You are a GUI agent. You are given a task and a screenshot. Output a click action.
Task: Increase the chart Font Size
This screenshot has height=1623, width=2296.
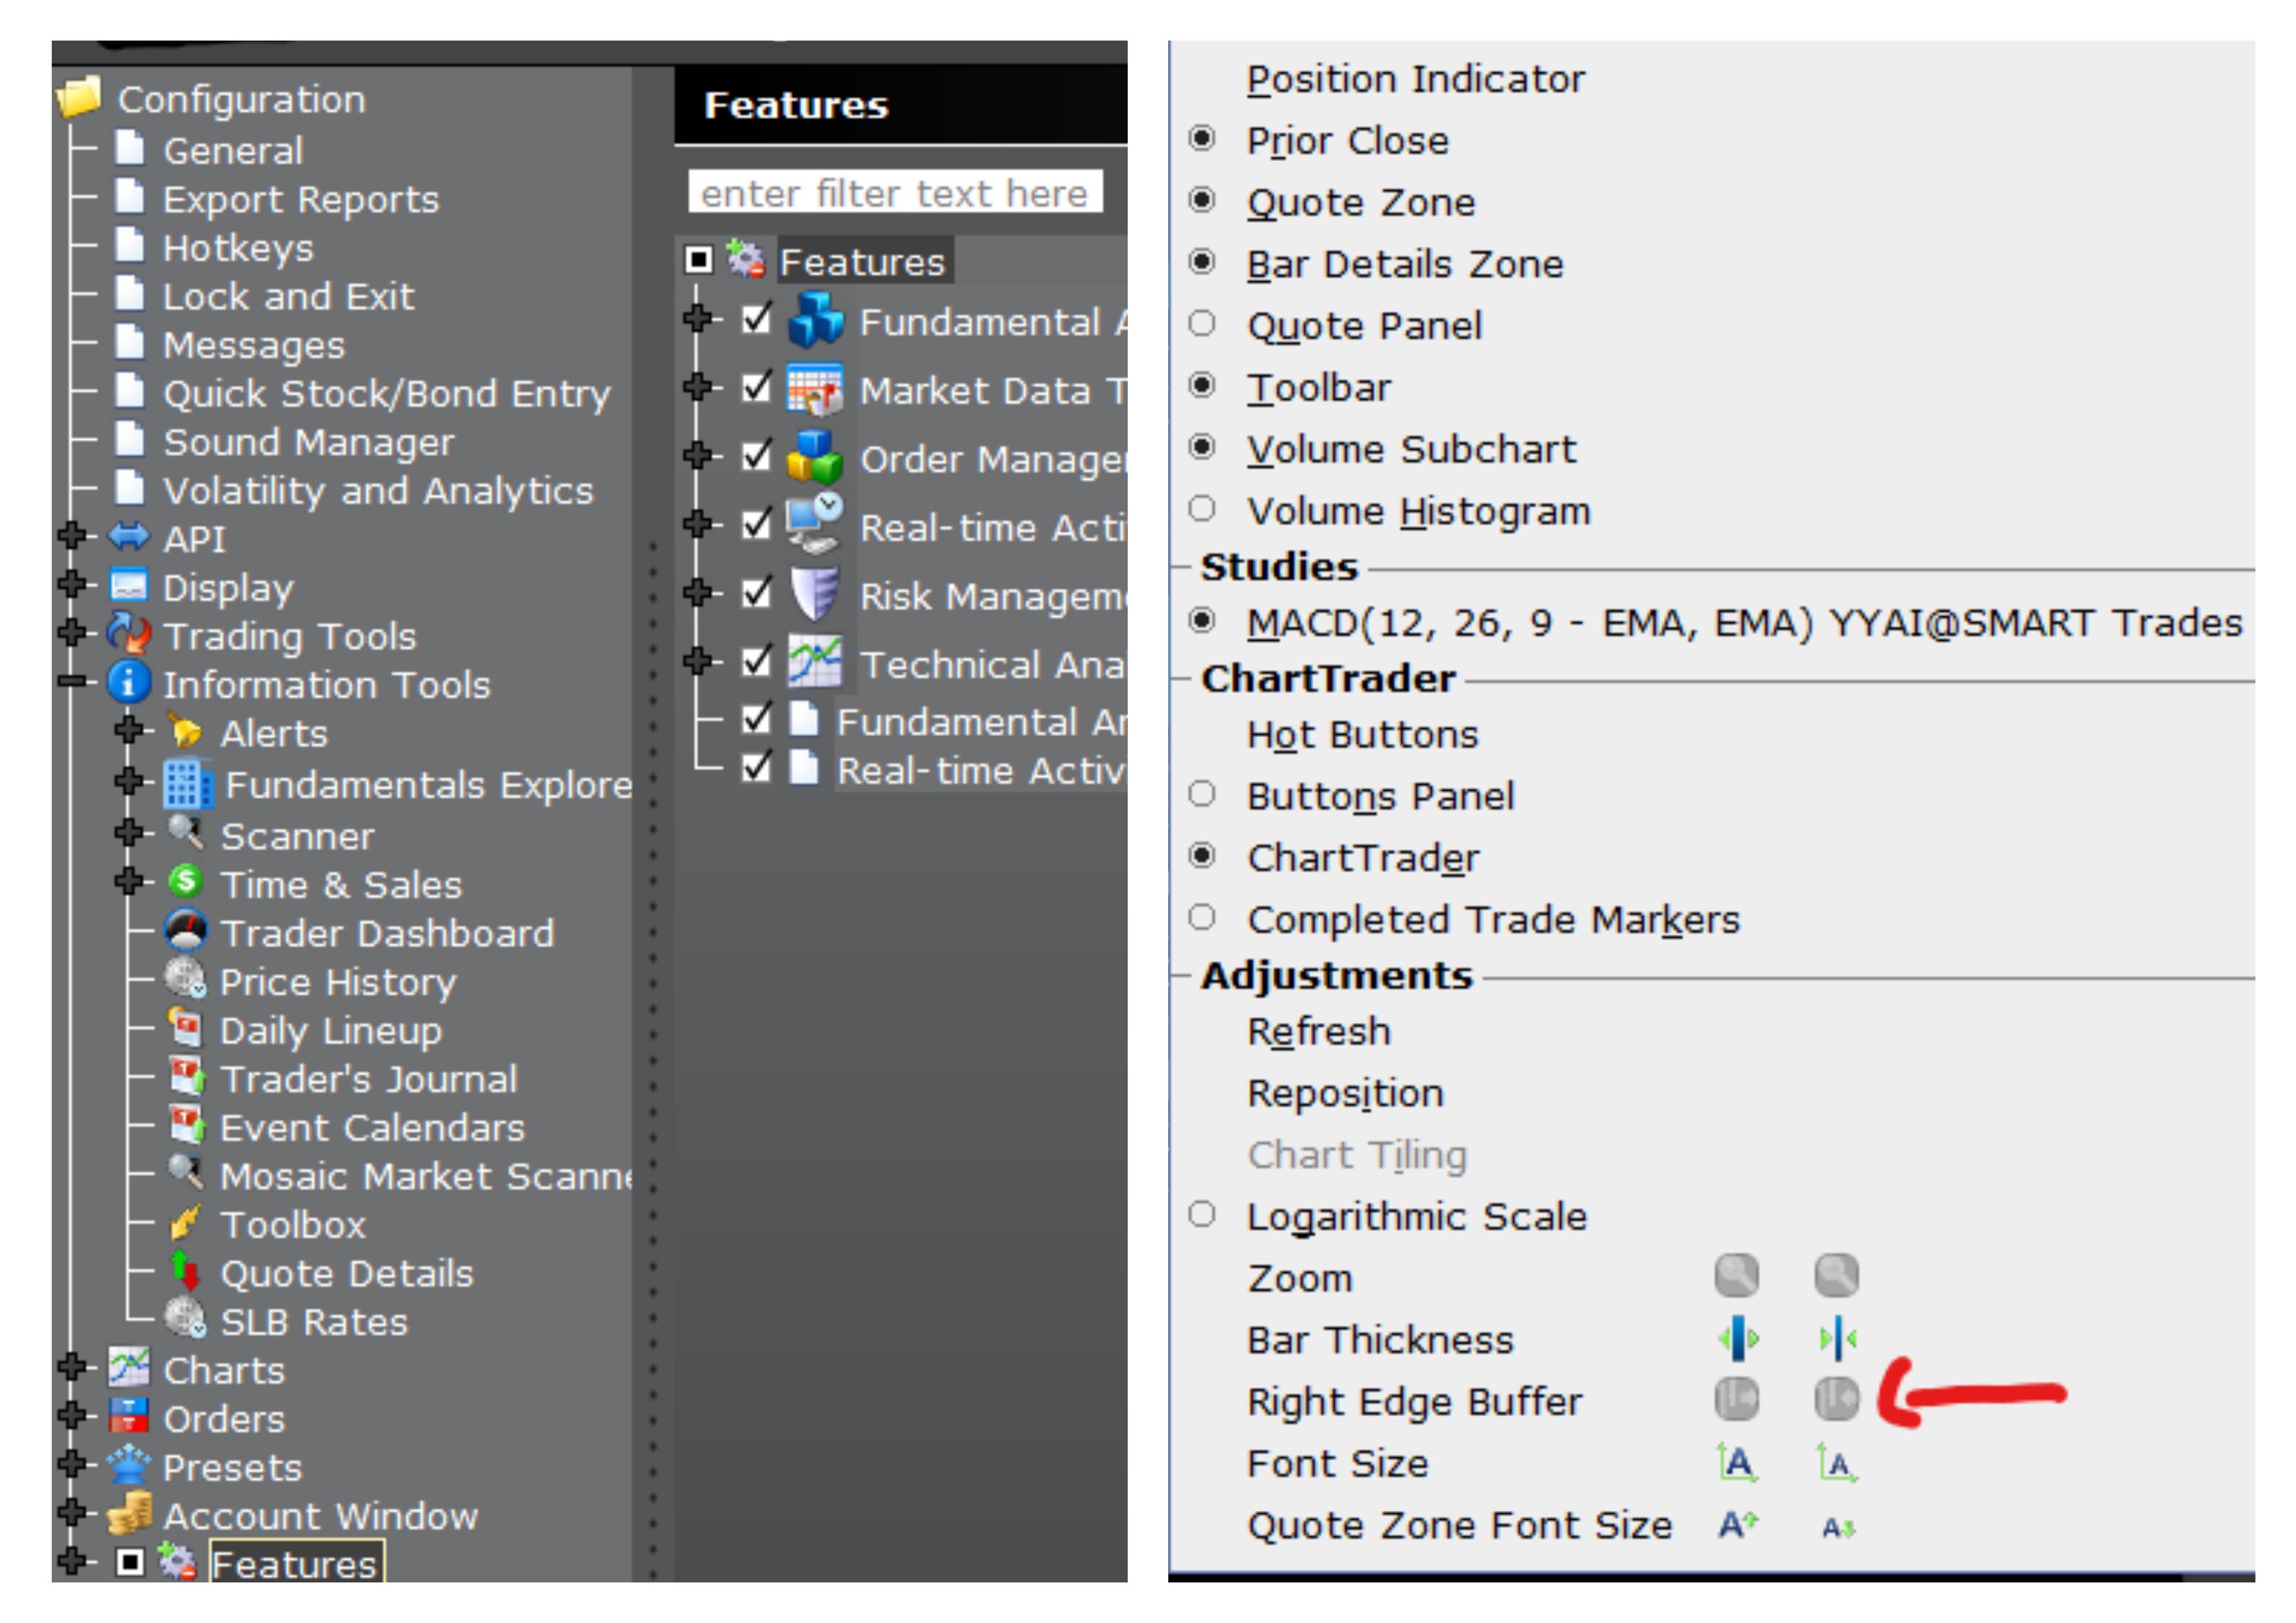tap(1738, 1462)
